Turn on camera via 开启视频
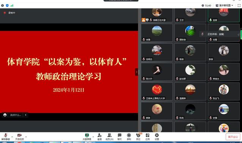 click(x=19, y=137)
